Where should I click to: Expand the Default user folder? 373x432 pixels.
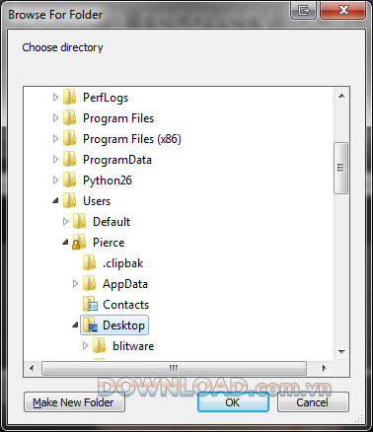[65, 222]
